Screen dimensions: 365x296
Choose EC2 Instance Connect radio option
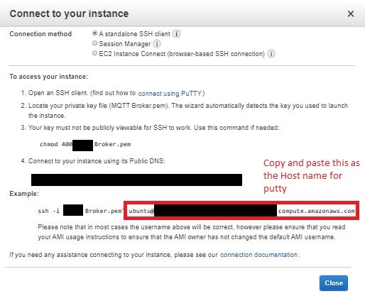94,53
